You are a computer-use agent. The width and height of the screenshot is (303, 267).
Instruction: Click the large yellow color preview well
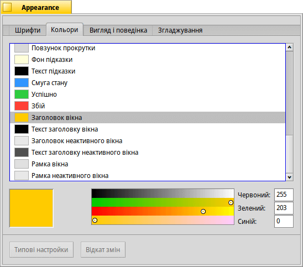click(32, 208)
